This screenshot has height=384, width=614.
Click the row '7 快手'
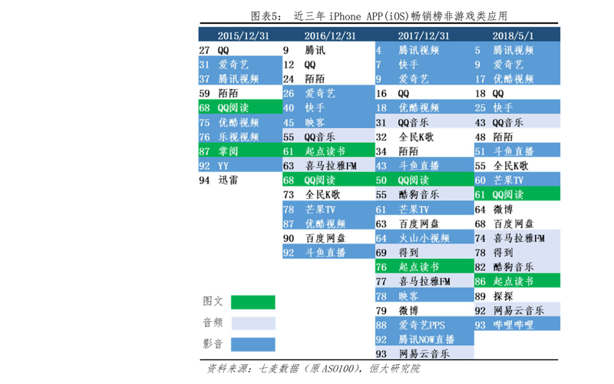pos(424,65)
